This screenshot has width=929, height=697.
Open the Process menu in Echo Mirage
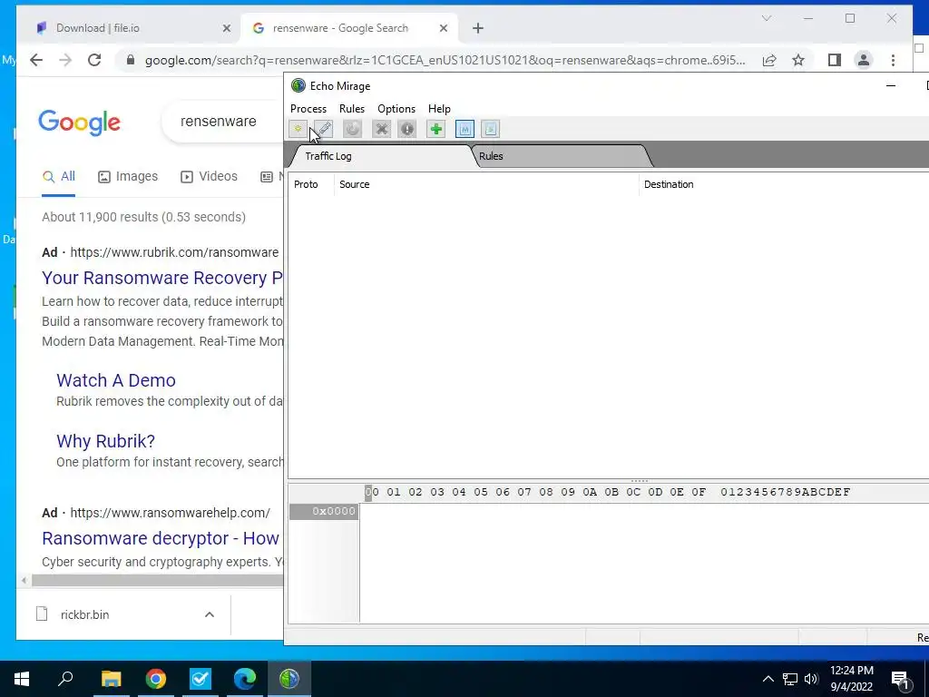click(x=308, y=109)
